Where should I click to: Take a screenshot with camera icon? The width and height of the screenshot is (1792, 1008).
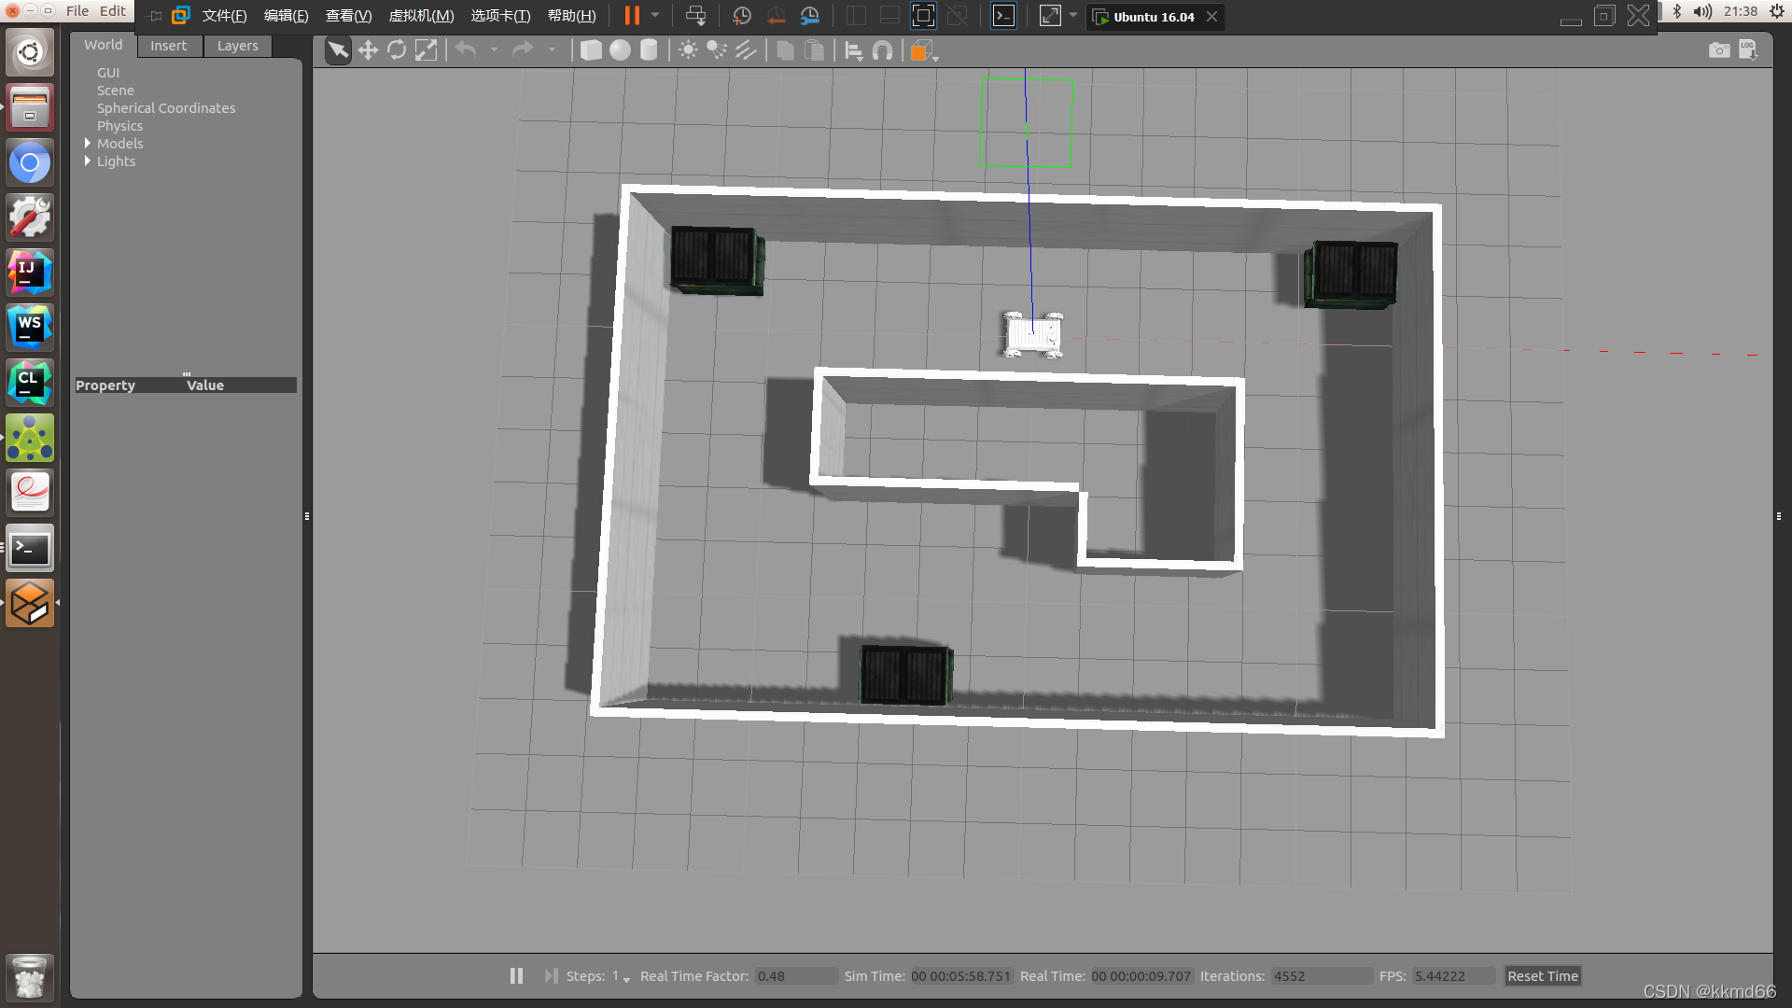click(x=1718, y=50)
